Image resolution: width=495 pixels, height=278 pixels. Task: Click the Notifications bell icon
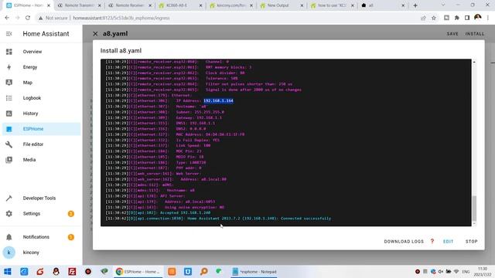click(x=9, y=237)
